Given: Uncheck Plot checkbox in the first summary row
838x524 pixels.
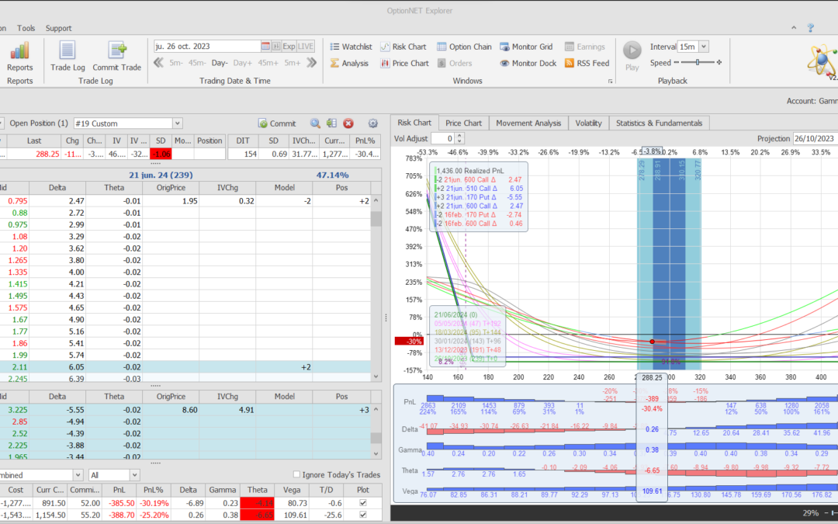Looking at the screenshot, I should point(364,502).
